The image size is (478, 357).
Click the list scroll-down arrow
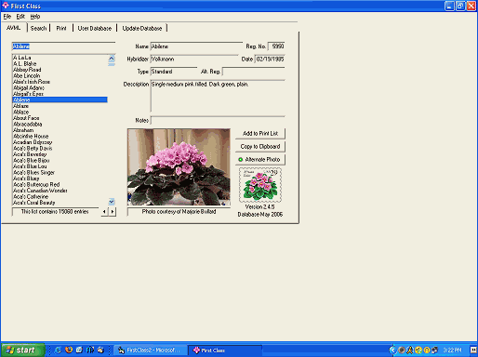[112, 202]
